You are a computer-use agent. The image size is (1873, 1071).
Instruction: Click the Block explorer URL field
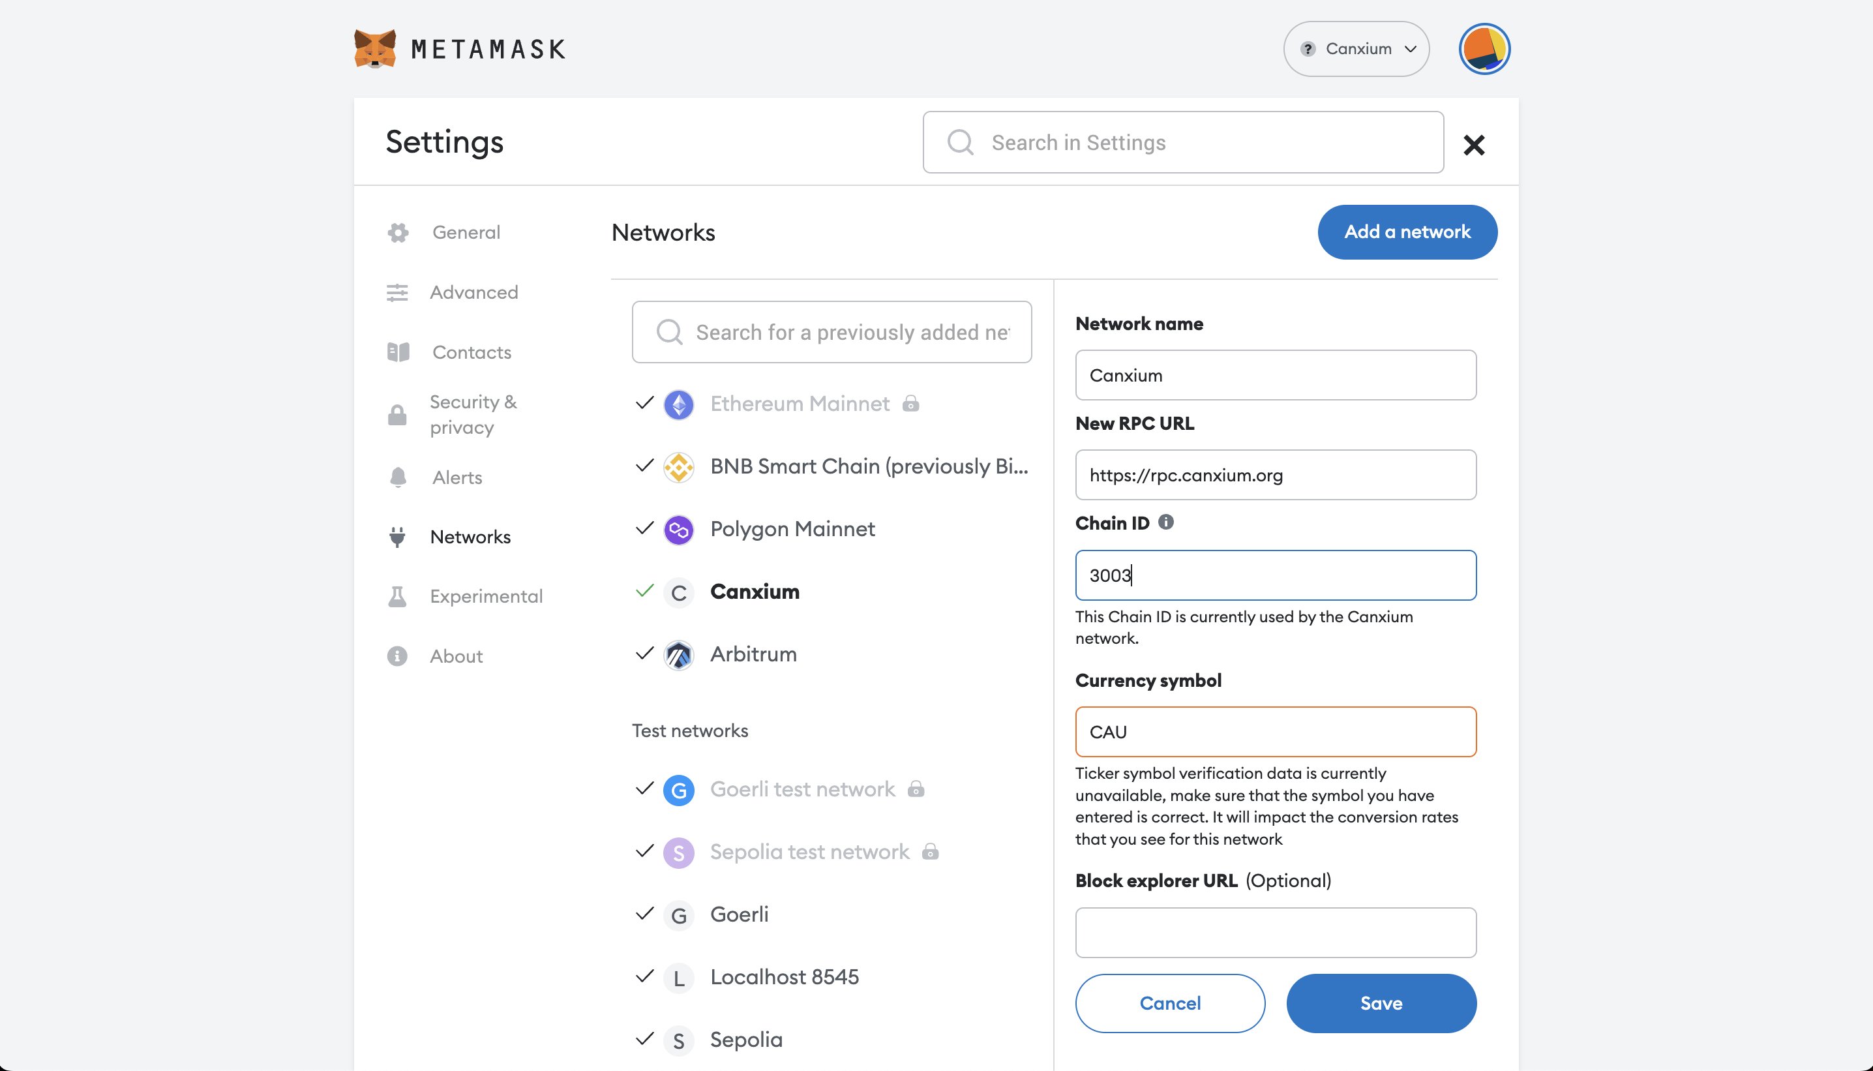1275,933
